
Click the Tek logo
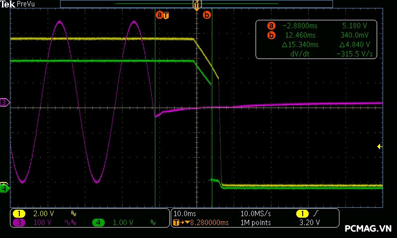click(7, 4)
